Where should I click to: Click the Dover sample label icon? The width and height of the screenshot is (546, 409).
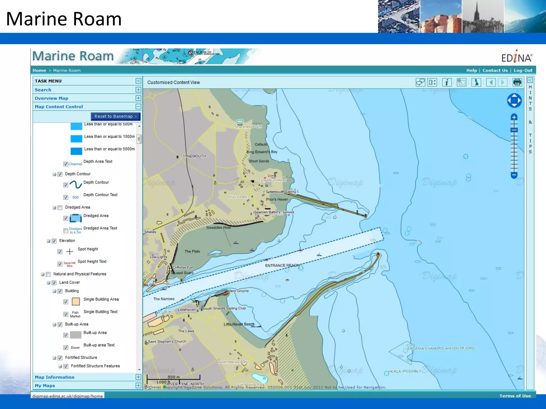pyautogui.click(x=75, y=347)
